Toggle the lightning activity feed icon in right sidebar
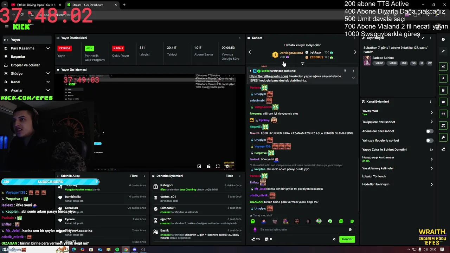450x253 pixels. pyautogui.click(x=443, y=78)
